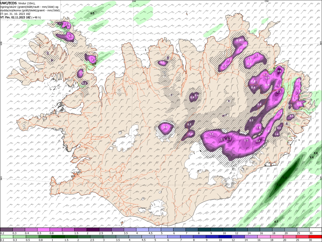This screenshot has width=322, height=242.
Task: Click the '0.1' label under the lower legend
Action: pos(2,240)
